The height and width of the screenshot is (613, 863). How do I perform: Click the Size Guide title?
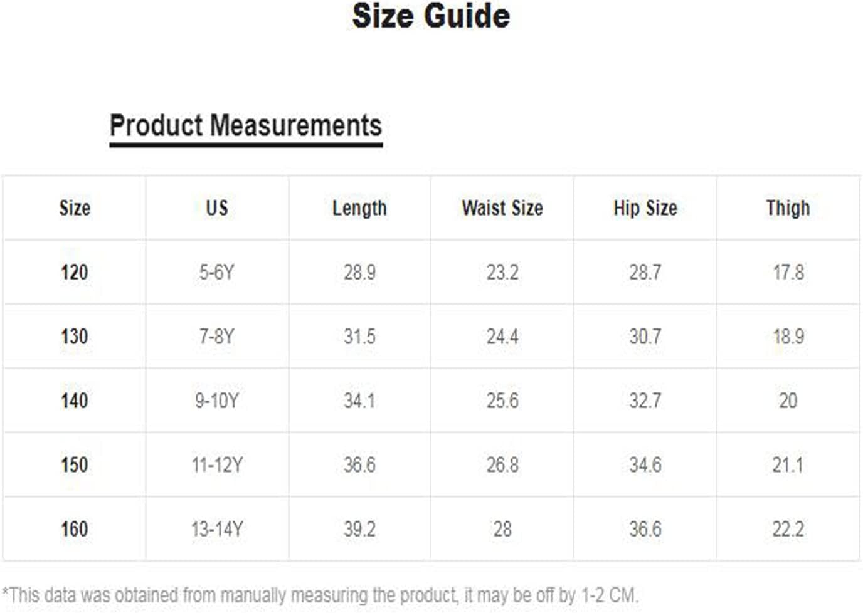431,16
